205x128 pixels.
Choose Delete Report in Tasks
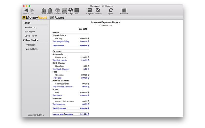(31, 36)
